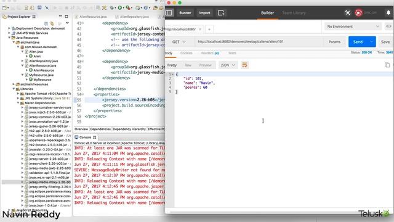
Task: Click the Params button
Action: 334,42
